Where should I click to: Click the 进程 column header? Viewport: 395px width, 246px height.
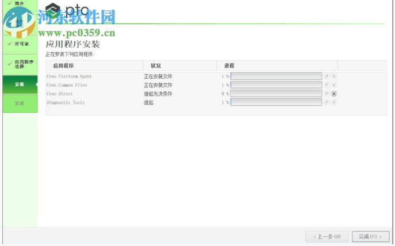point(277,66)
